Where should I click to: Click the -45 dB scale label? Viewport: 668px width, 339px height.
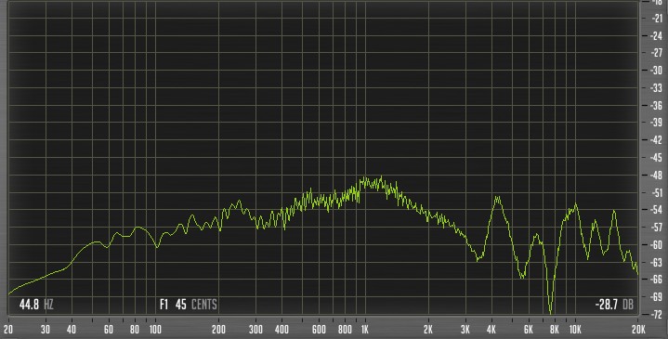[x=657, y=157]
